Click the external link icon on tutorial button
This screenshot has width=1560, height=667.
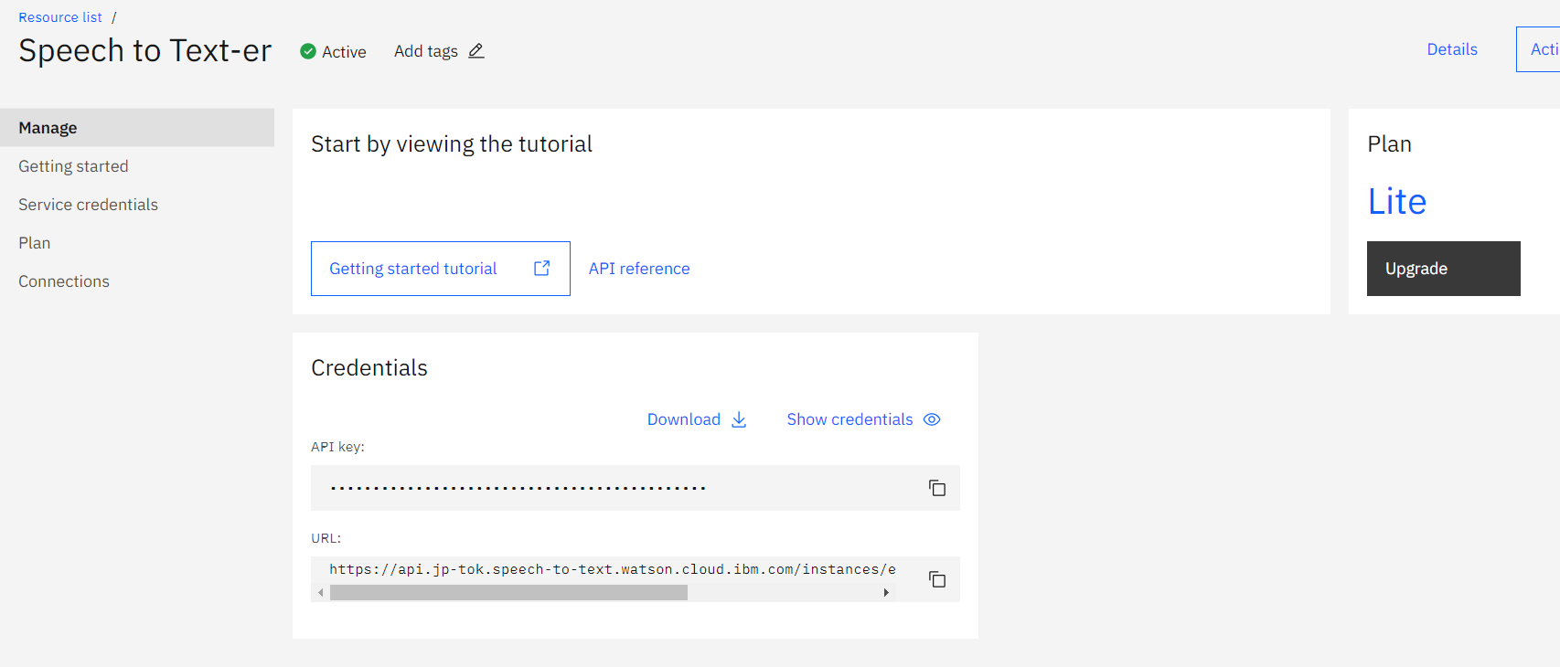pyautogui.click(x=542, y=268)
